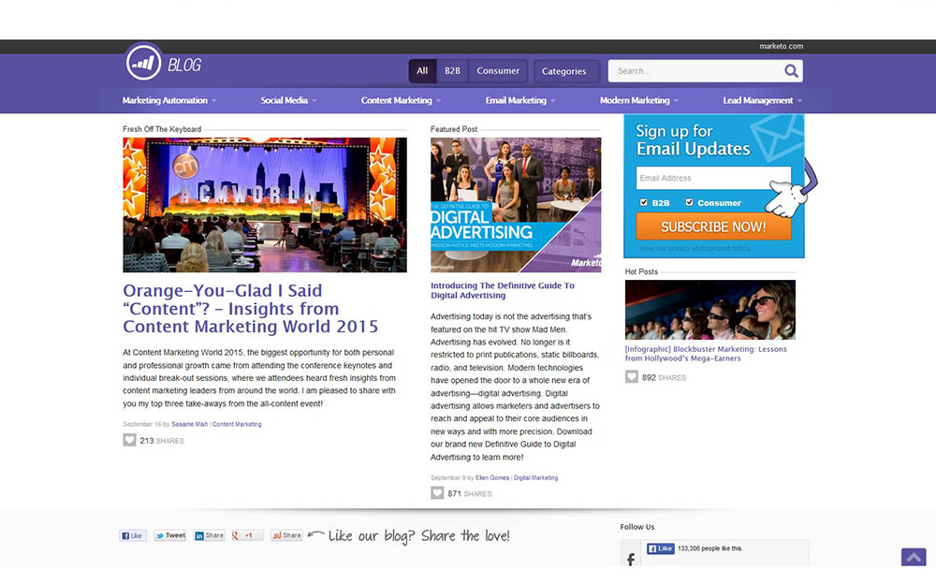Expand the Lead Management menu
Screen dimensions: 936x585
tap(762, 100)
